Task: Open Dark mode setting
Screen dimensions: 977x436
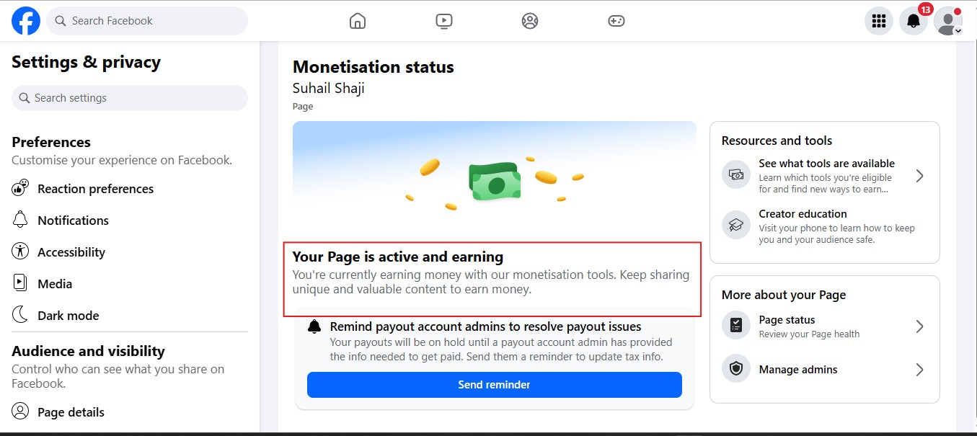Action: [68, 316]
